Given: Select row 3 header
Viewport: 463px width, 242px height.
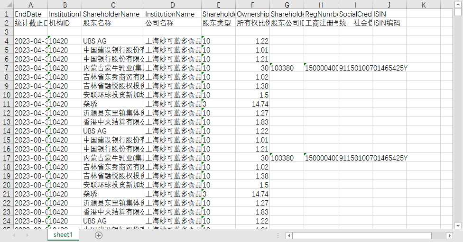Looking at the screenshot, I should pos(7,32).
